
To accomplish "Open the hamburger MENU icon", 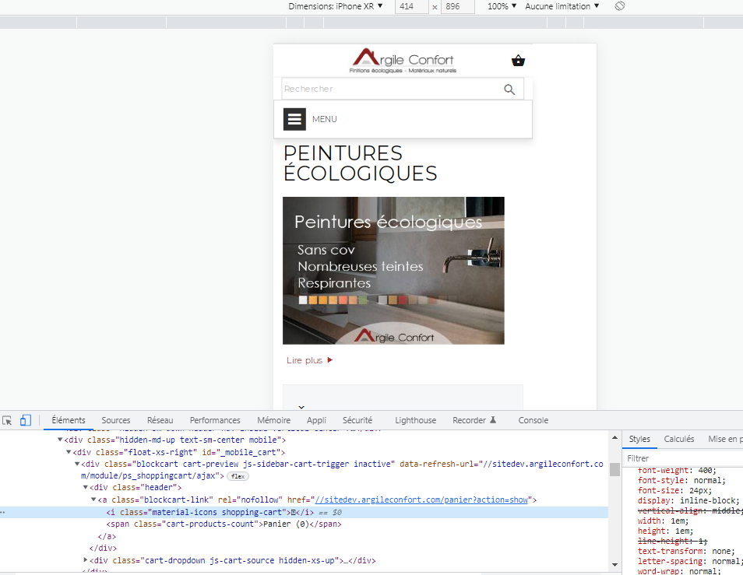I will (x=294, y=119).
